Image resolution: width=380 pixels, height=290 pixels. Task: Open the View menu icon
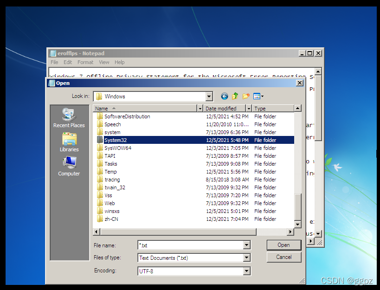[258, 96]
